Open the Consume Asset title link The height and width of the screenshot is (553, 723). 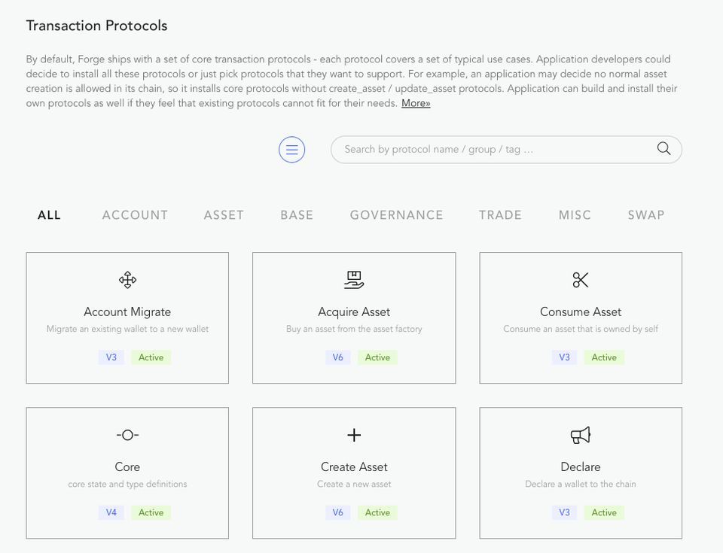tap(580, 311)
